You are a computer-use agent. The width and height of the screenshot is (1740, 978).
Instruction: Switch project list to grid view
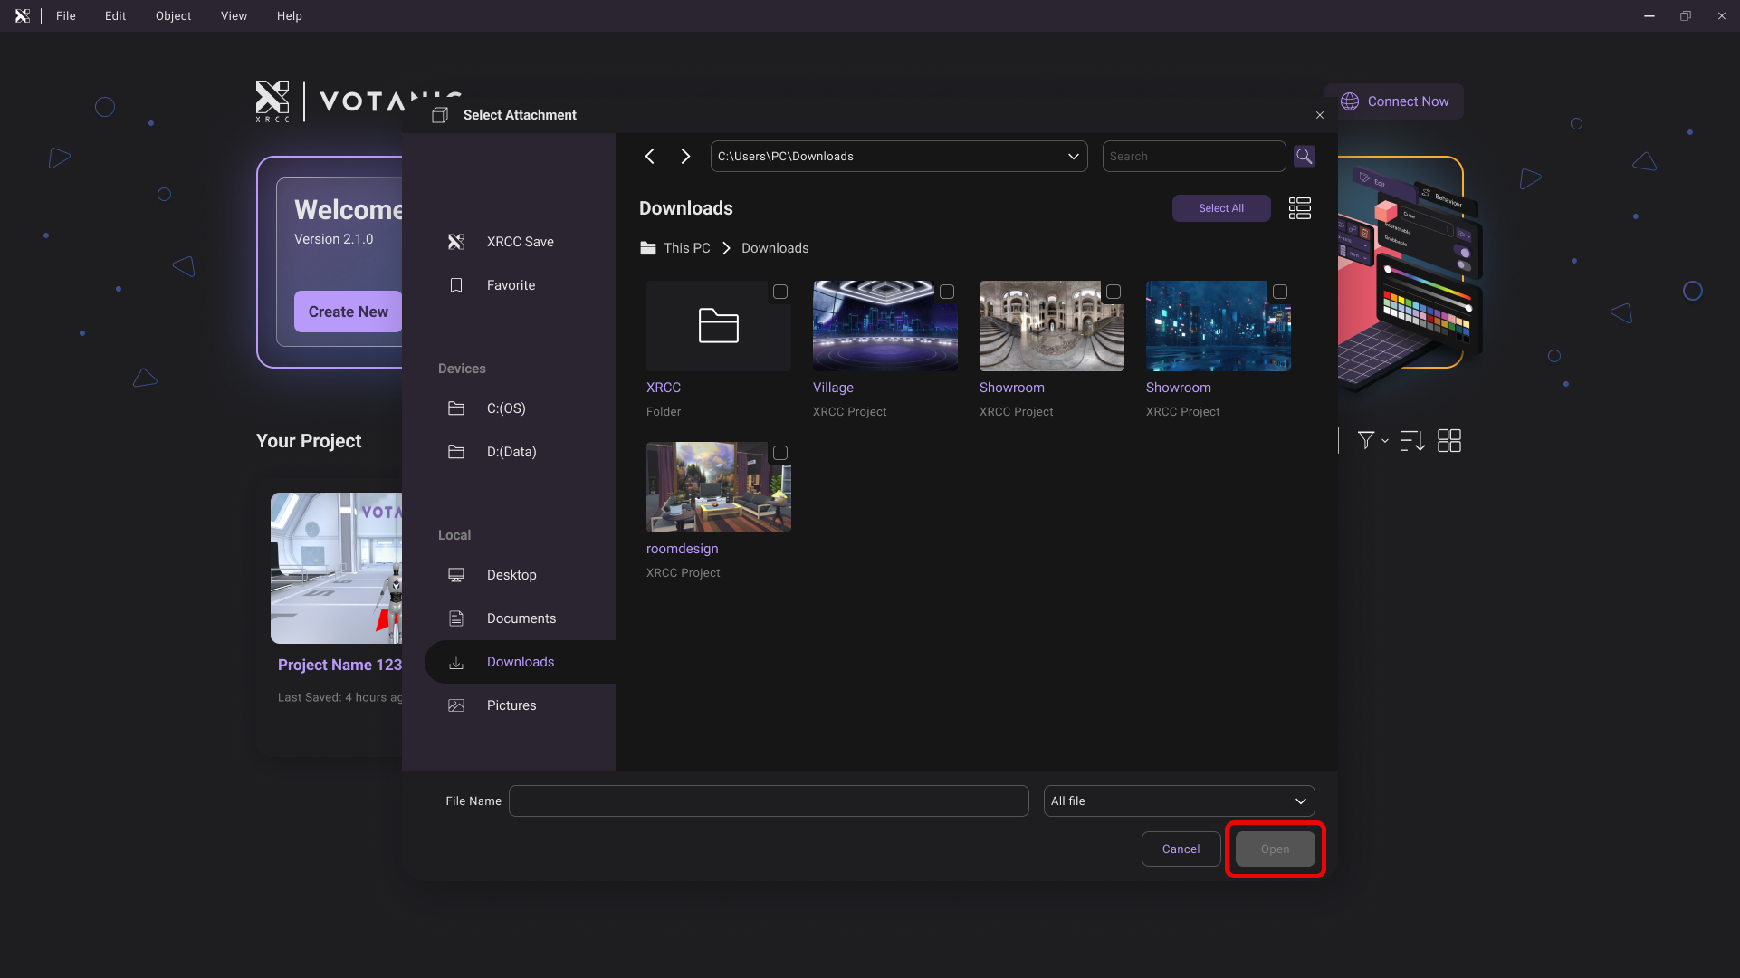click(1448, 440)
